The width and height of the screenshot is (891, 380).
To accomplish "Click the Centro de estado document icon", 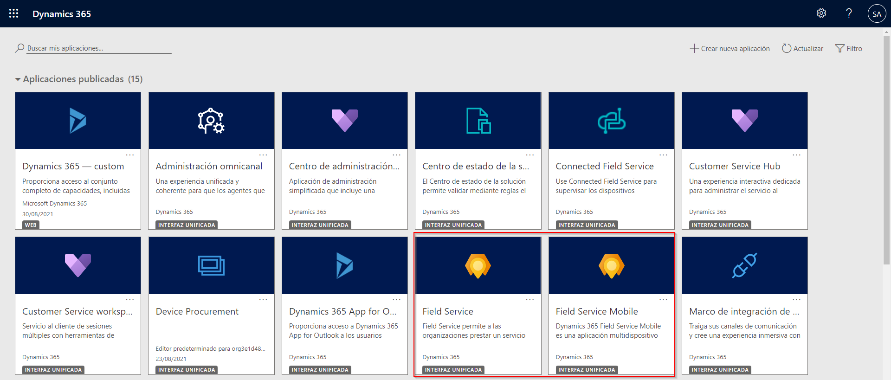I will tap(478, 121).
